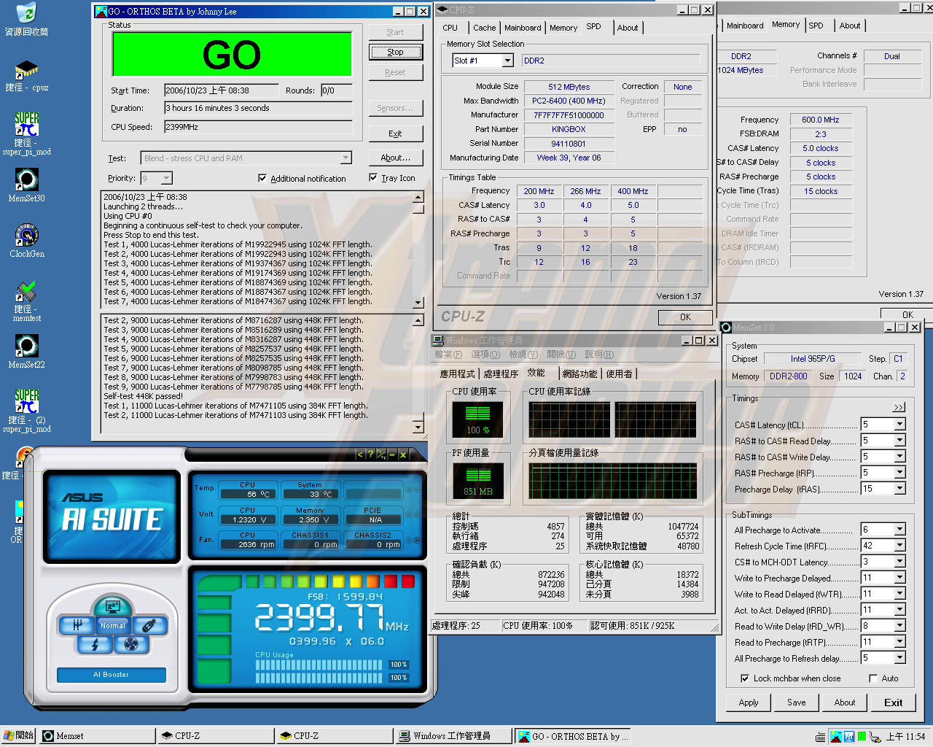Click OK in the front CPU-Z window
This screenshot has height=747, width=933.
click(x=685, y=317)
